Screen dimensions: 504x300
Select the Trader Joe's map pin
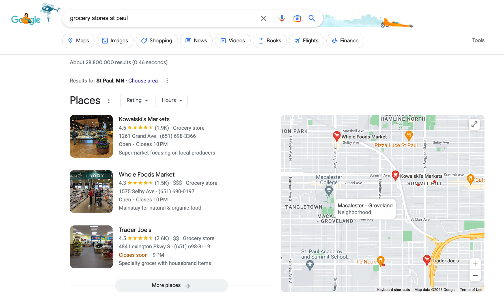(427, 260)
